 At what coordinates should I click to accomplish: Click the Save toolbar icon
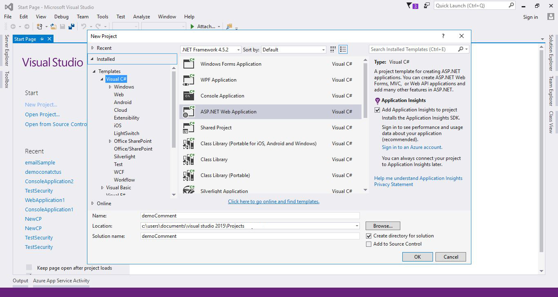(62, 27)
